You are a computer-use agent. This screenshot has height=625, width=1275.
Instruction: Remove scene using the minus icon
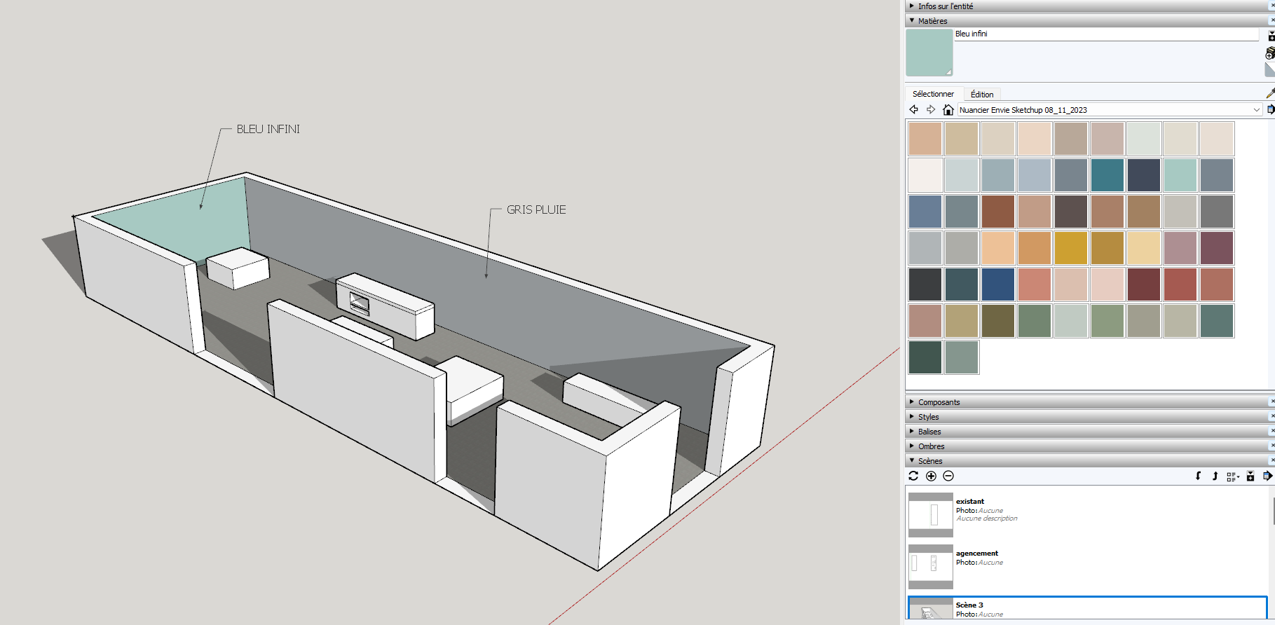pyautogui.click(x=948, y=476)
